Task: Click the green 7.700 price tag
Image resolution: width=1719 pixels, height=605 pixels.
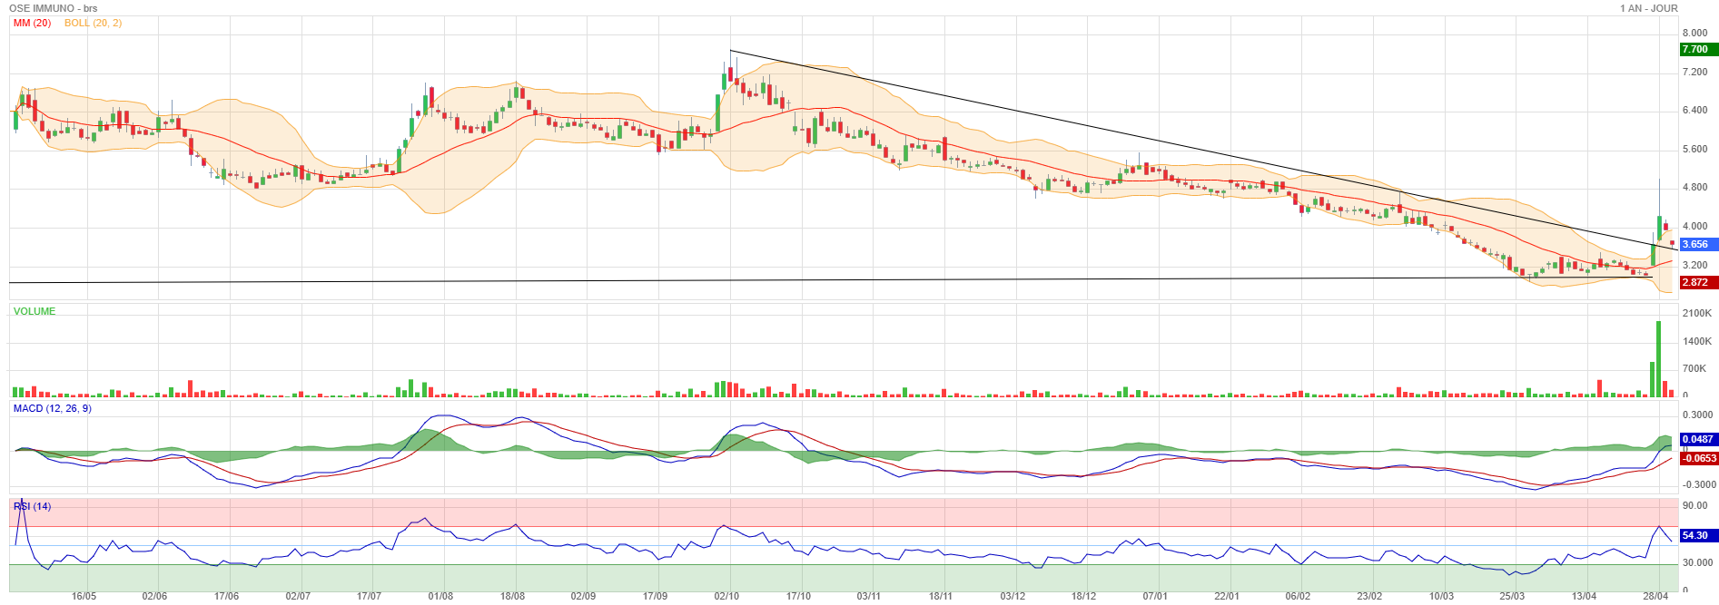Action: [x=1695, y=50]
